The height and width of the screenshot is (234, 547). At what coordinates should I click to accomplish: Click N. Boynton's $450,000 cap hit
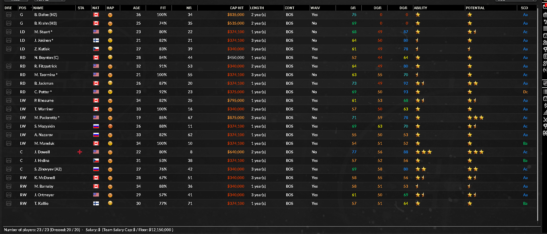point(236,57)
